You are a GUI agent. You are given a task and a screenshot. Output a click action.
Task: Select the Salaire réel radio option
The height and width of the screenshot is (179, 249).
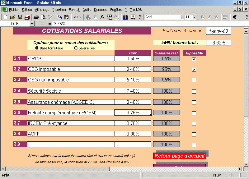76,48
